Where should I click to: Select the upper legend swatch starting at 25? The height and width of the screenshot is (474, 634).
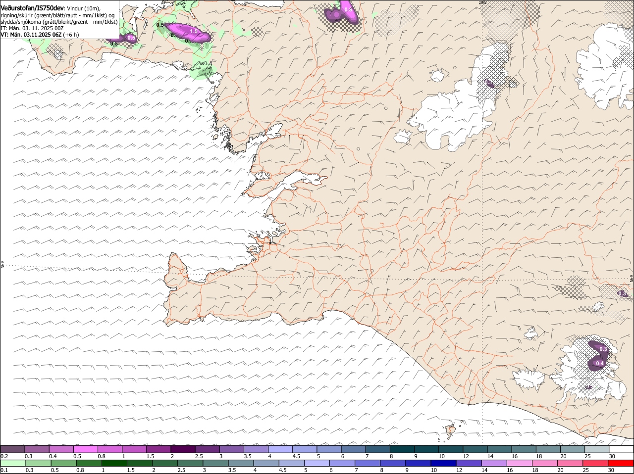597,449
